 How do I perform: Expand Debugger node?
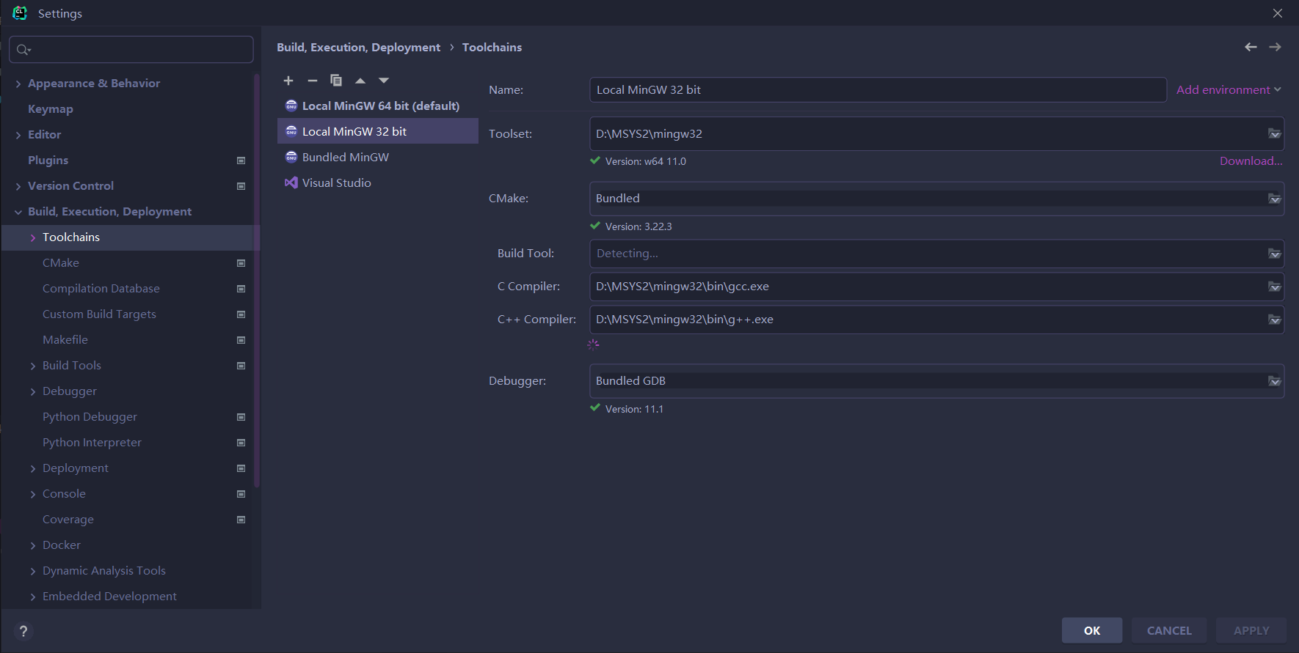[33, 392]
